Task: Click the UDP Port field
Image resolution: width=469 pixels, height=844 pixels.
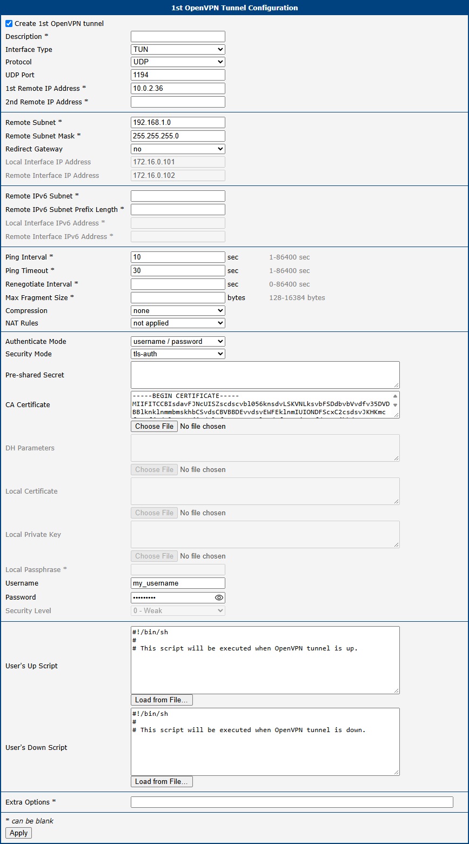Action: [x=178, y=75]
